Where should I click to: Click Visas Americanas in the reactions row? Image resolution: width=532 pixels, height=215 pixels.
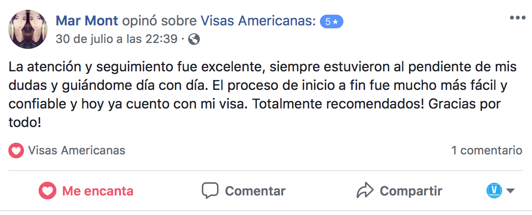(76, 150)
